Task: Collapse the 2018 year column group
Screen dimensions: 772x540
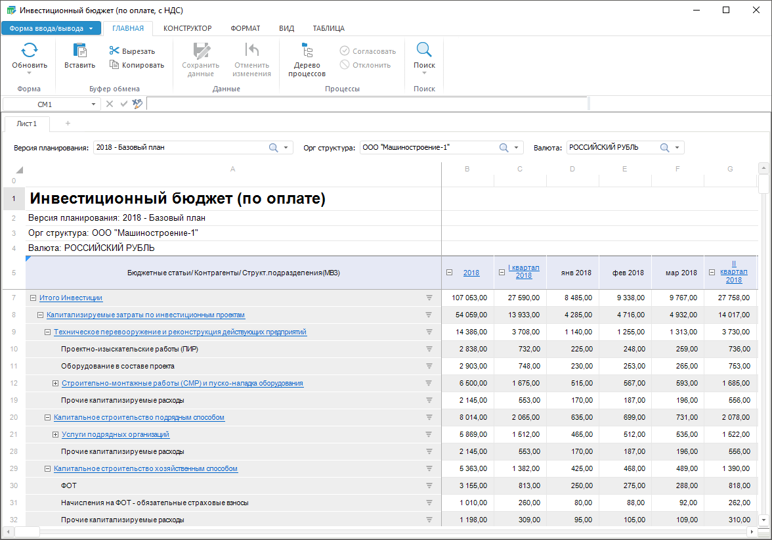Action: point(450,273)
